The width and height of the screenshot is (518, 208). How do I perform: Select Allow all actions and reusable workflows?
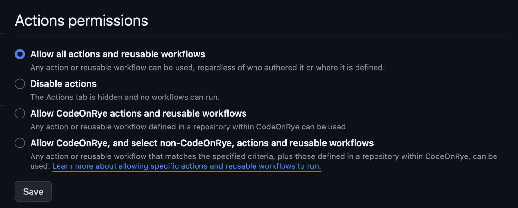point(20,54)
